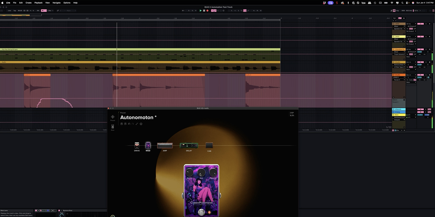This screenshot has width=435, height=217.
Task: Toggle the Link button in control bar
Action: [9, 10]
